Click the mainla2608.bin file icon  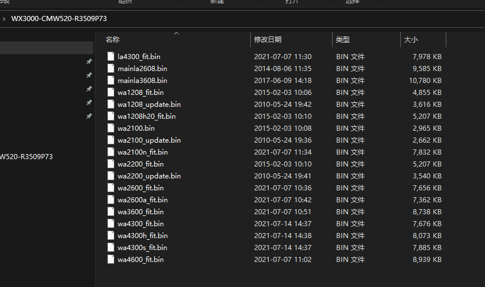coord(111,69)
